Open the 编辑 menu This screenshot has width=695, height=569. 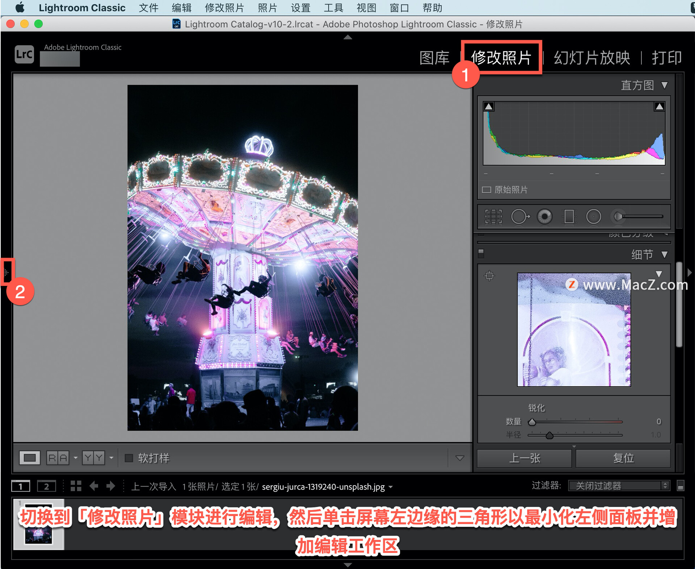(181, 8)
